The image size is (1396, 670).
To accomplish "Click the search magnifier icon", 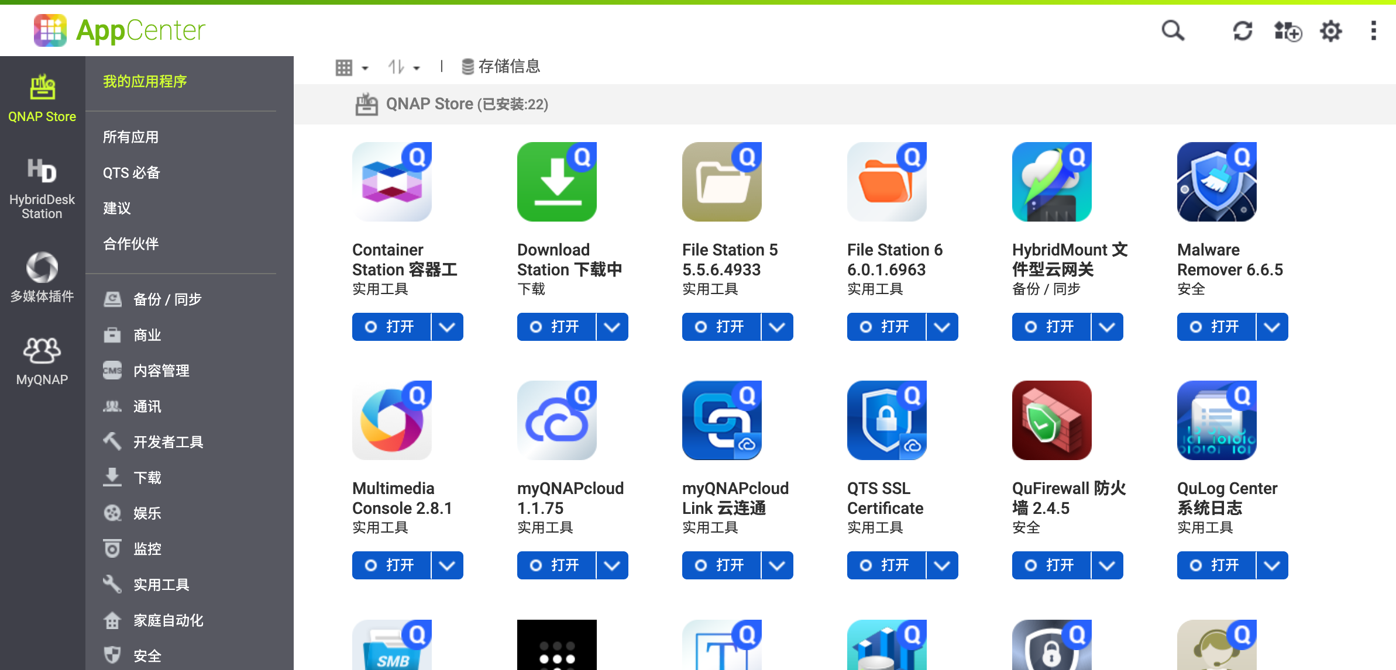I will tap(1172, 30).
